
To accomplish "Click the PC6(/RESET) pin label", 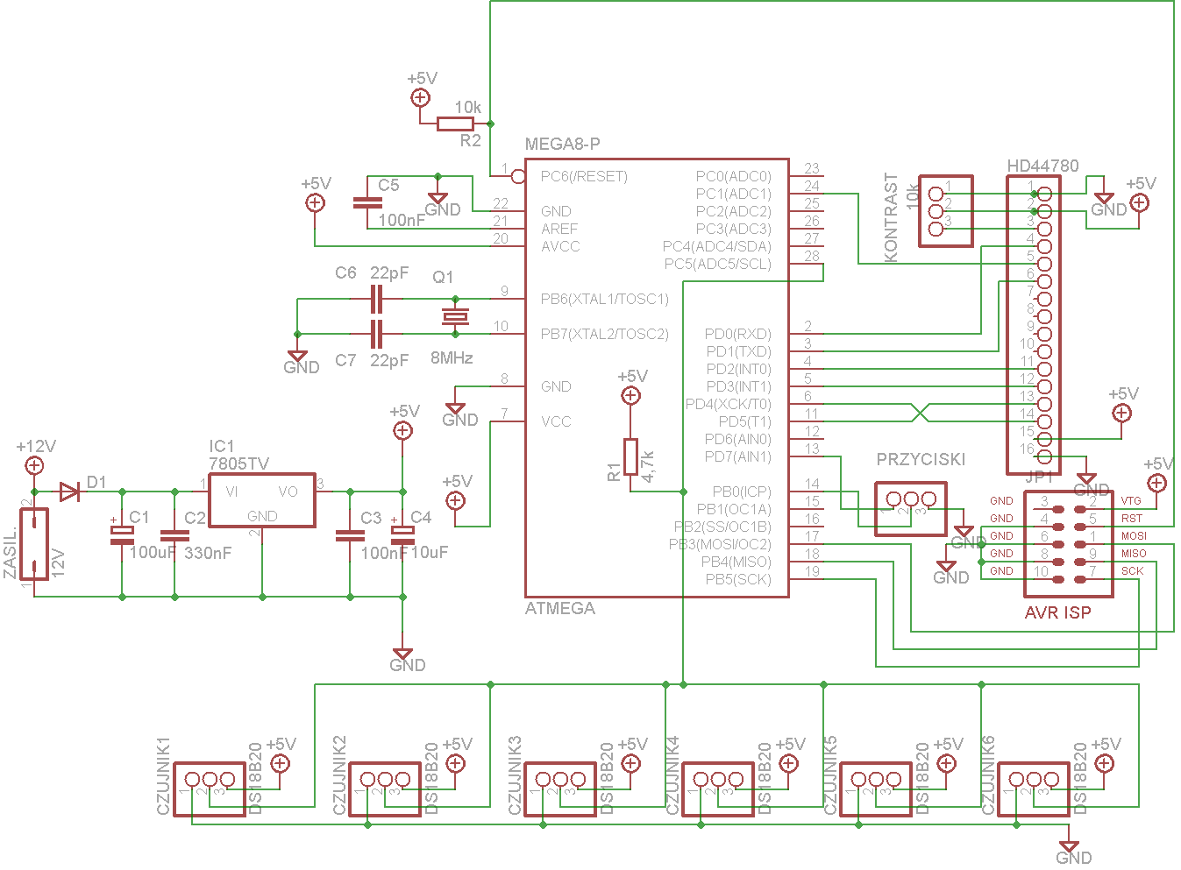I will click(584, 176).
